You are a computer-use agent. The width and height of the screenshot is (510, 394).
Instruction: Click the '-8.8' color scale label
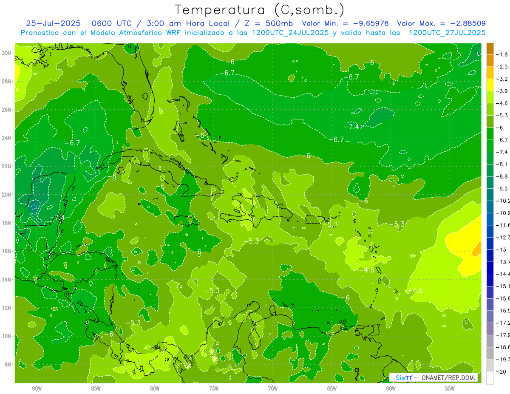pyautogui.click(x=502, y=176)
